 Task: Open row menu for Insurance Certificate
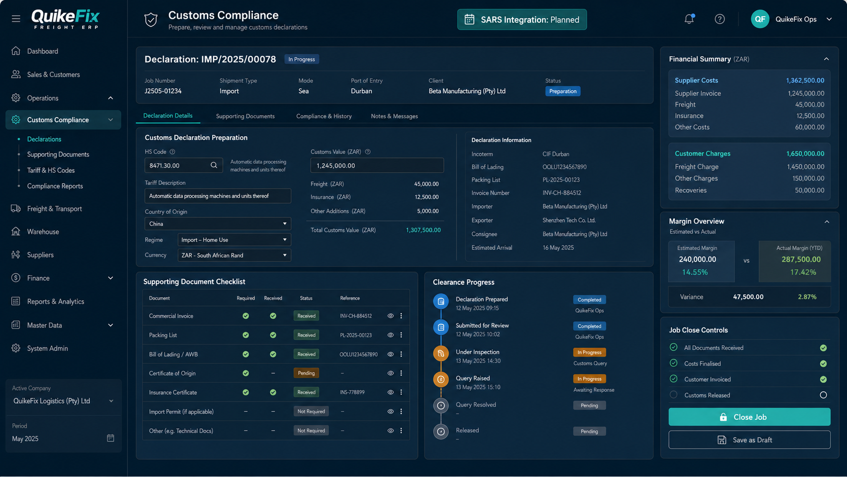tap(401, 392)
